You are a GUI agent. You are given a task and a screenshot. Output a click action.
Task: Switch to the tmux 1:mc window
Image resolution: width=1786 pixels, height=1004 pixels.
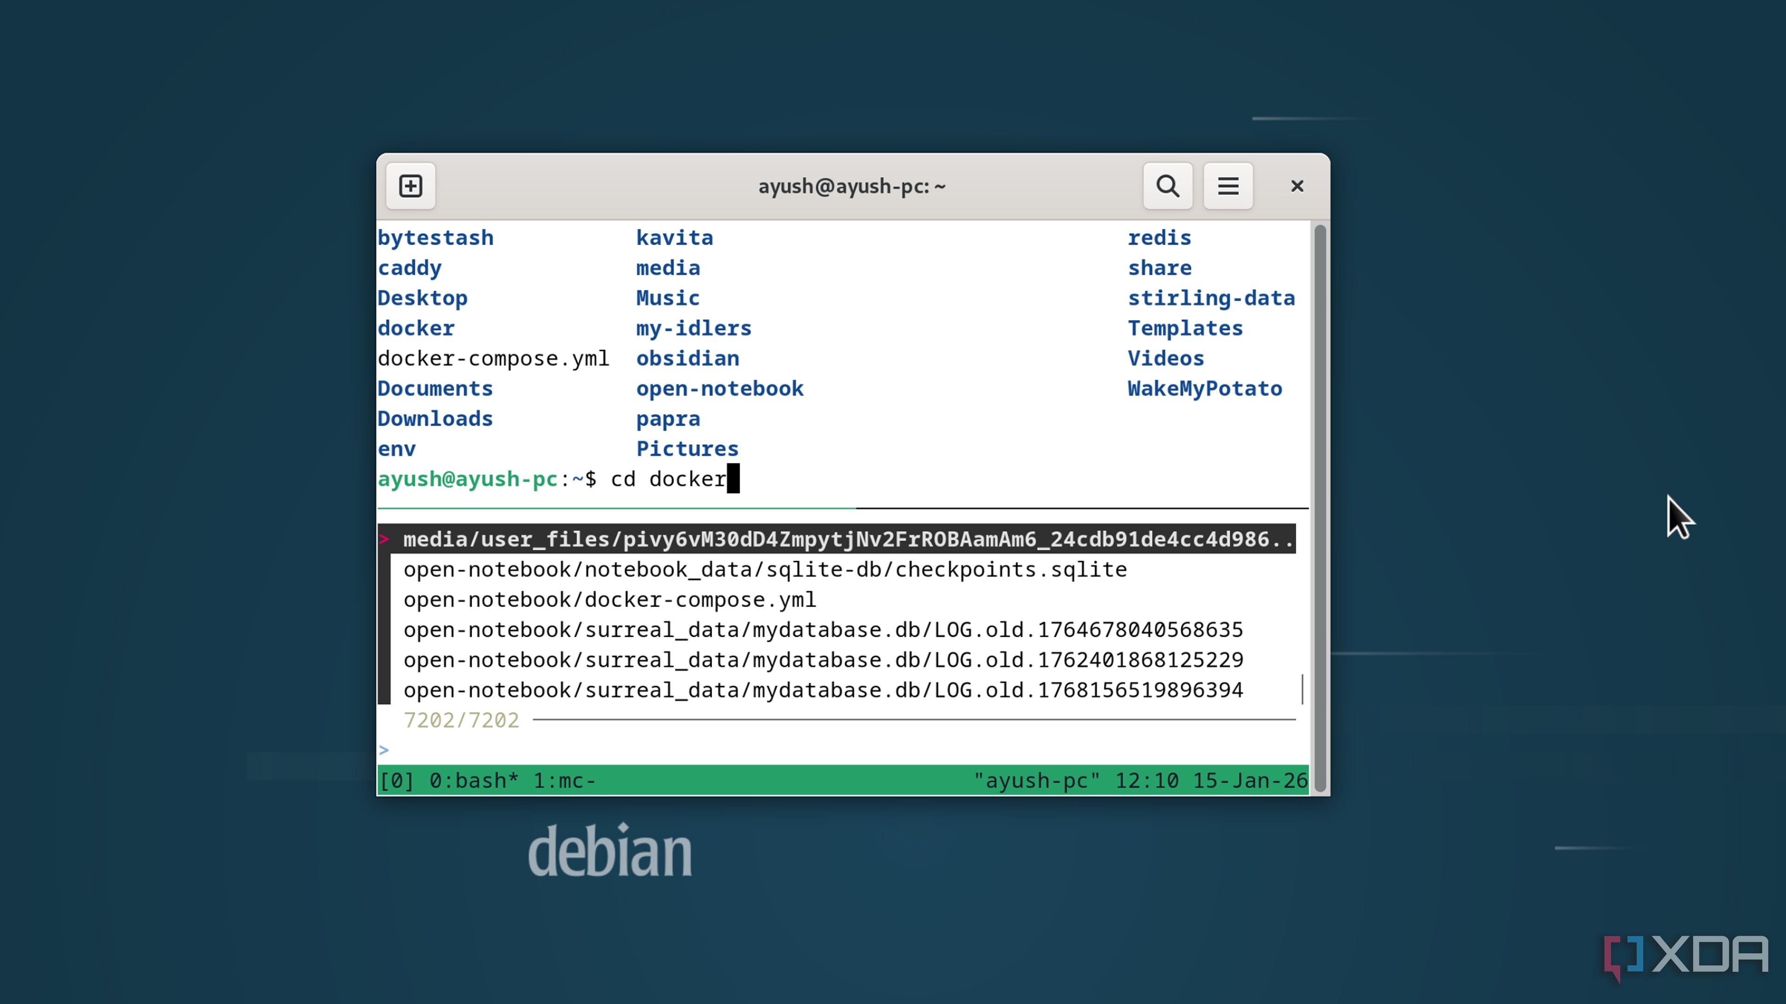(564, 780)
